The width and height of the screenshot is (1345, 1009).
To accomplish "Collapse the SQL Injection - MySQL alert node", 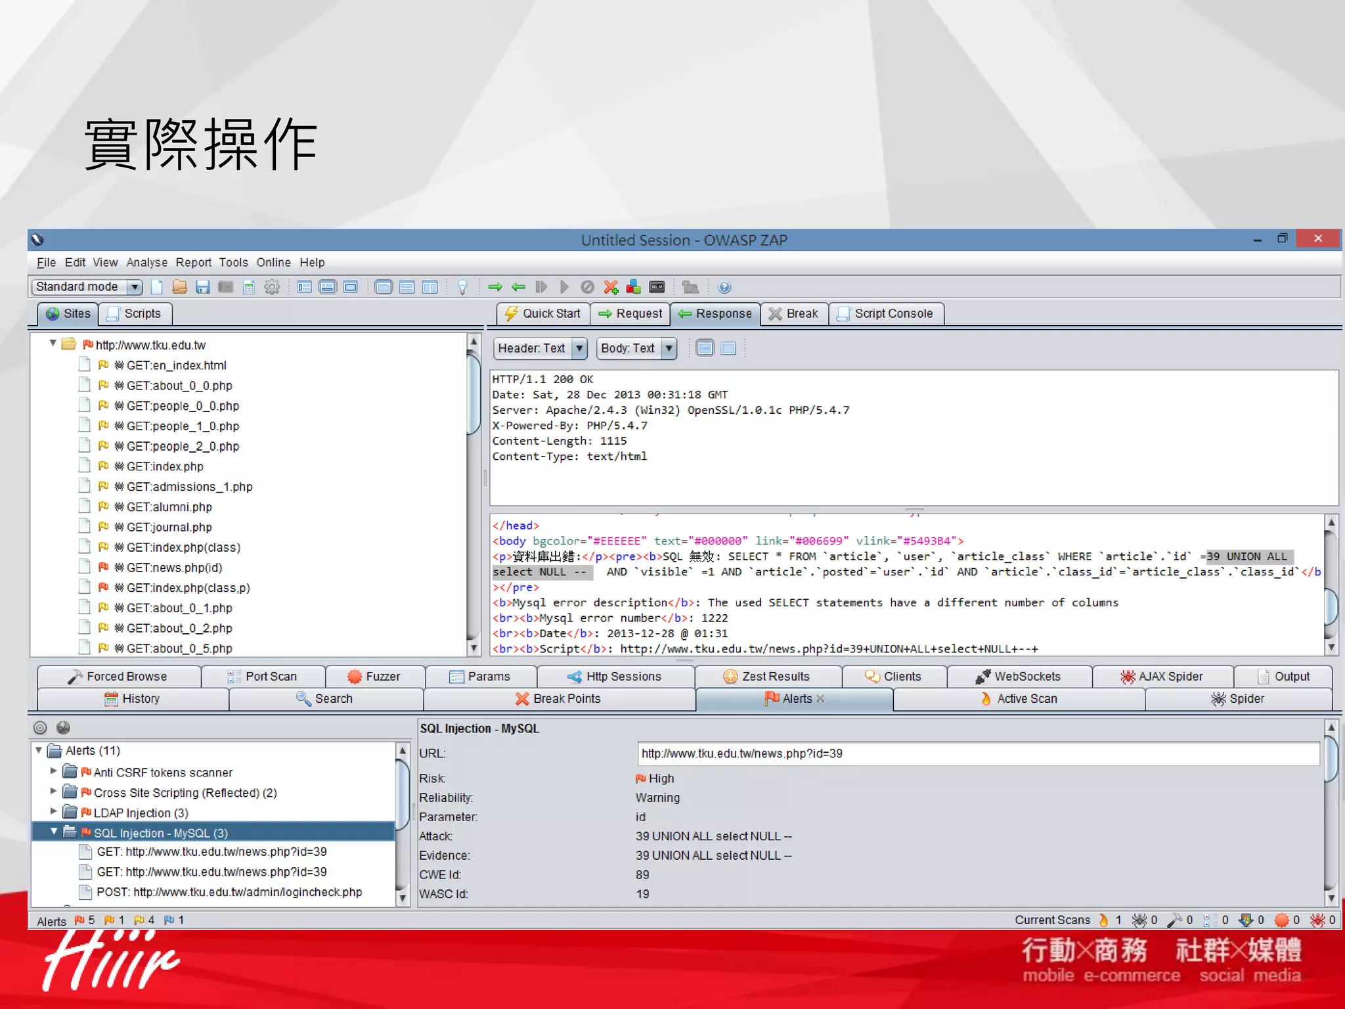I will coord(54,832).
